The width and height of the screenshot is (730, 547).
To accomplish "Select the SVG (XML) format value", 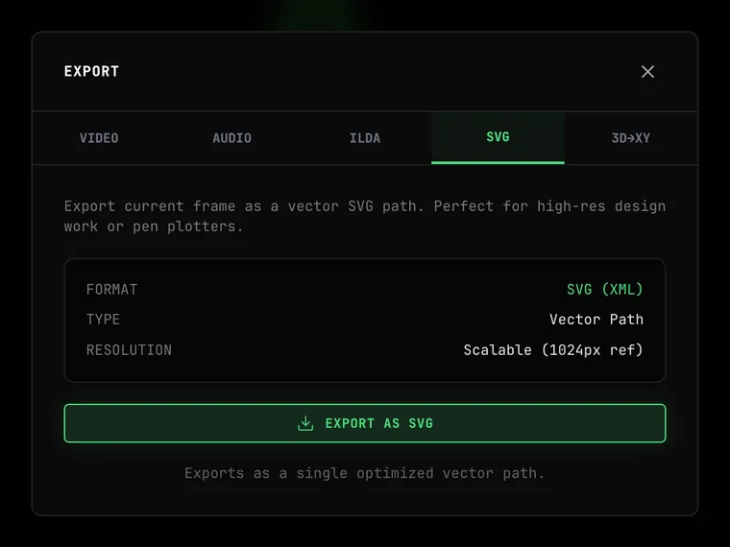I will pyautogui.click(x=605, y=289).
